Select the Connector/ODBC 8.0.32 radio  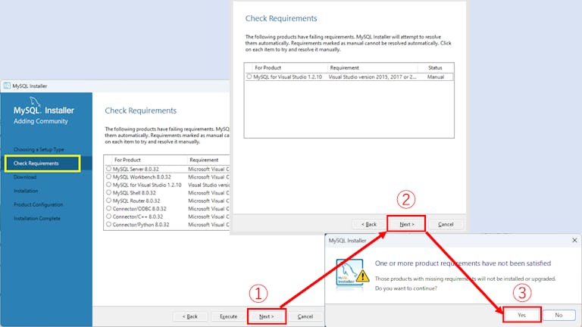[109, 208]
